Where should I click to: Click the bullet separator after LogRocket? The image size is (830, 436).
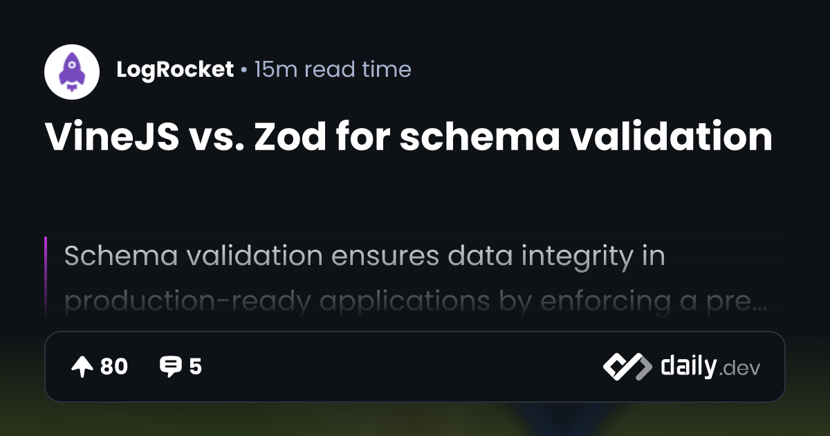coord(244,70)
